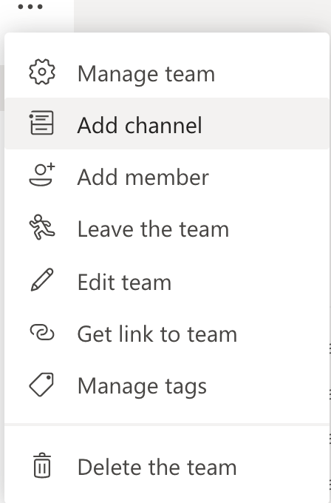
Task: Select Get link to team text
Action: coord(157,334)
